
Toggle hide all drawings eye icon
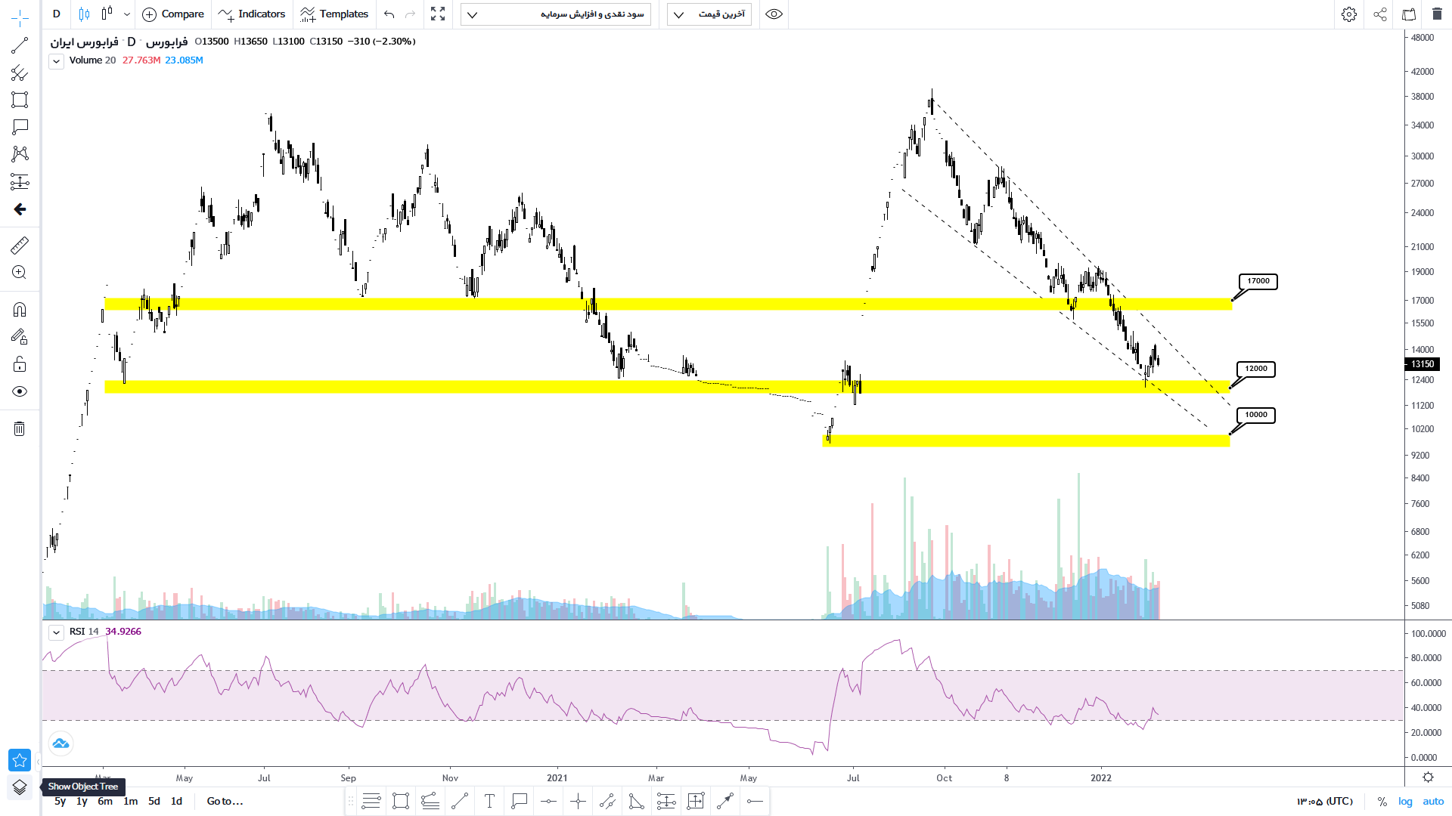click(x=20, y=391)
